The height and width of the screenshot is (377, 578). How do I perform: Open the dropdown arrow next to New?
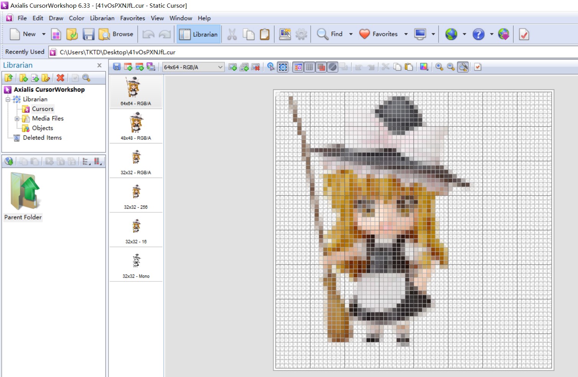pyautogui.click(x=44, y=34)
